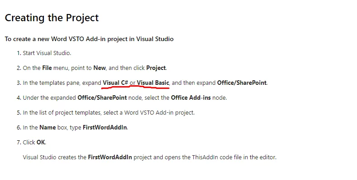The height and width of the screenshot is (180, 357).
Task: Click the 'Start Visual Studio.' step text
Action: click(47, 53)
